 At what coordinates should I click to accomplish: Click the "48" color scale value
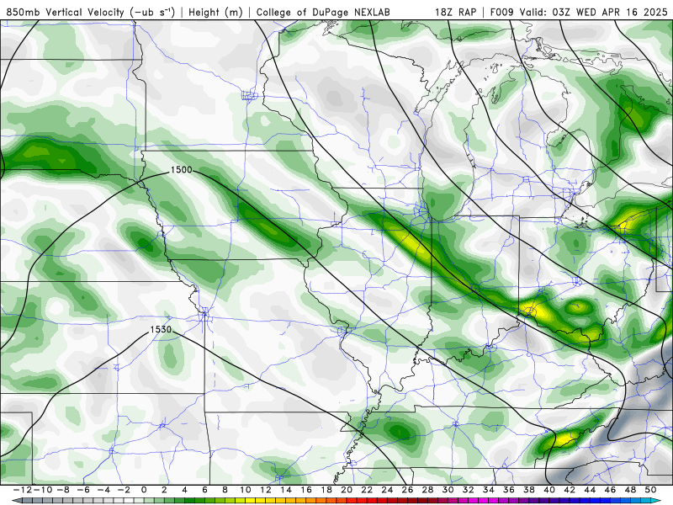click(630, 490)
